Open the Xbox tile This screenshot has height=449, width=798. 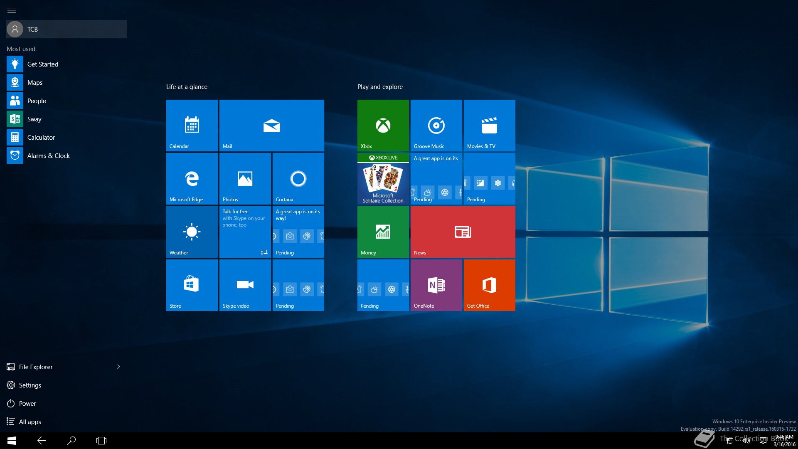coord(383,126)
